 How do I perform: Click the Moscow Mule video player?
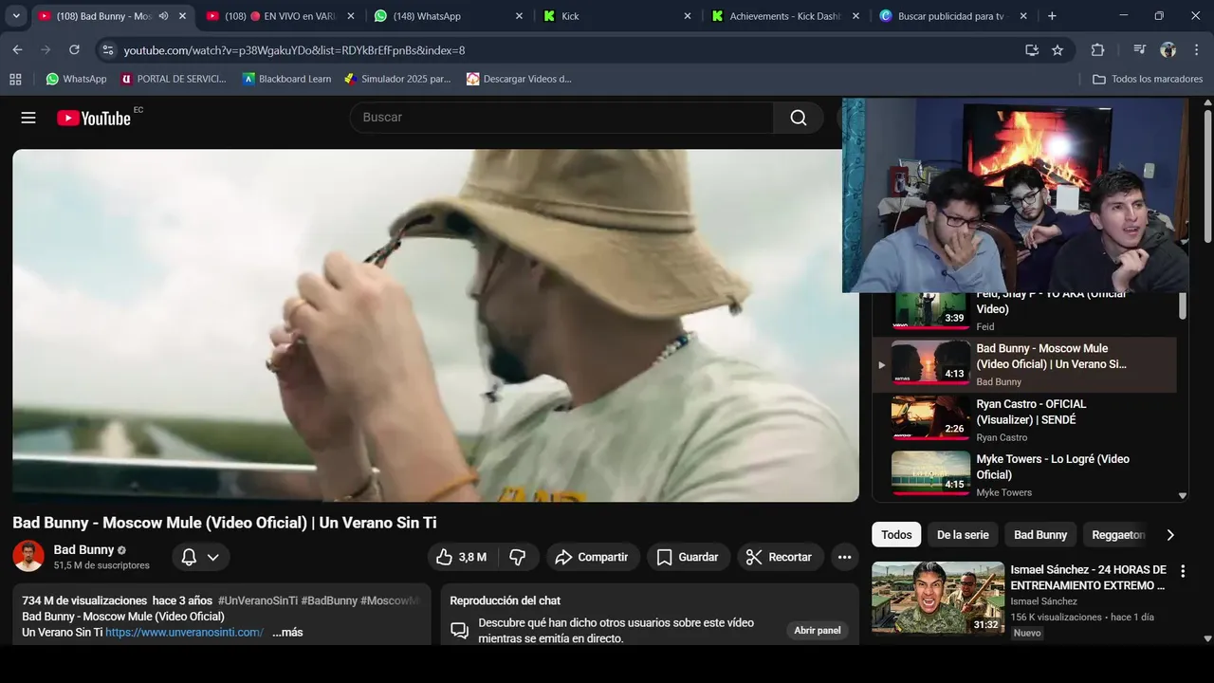coord(435,325)
